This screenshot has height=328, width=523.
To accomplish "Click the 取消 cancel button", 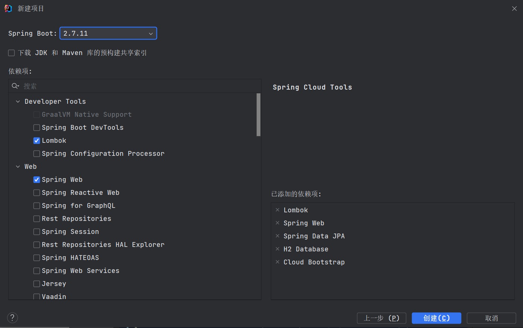I will 491,318.
